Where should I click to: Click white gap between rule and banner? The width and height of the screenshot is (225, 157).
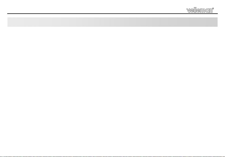pos(112,16)
